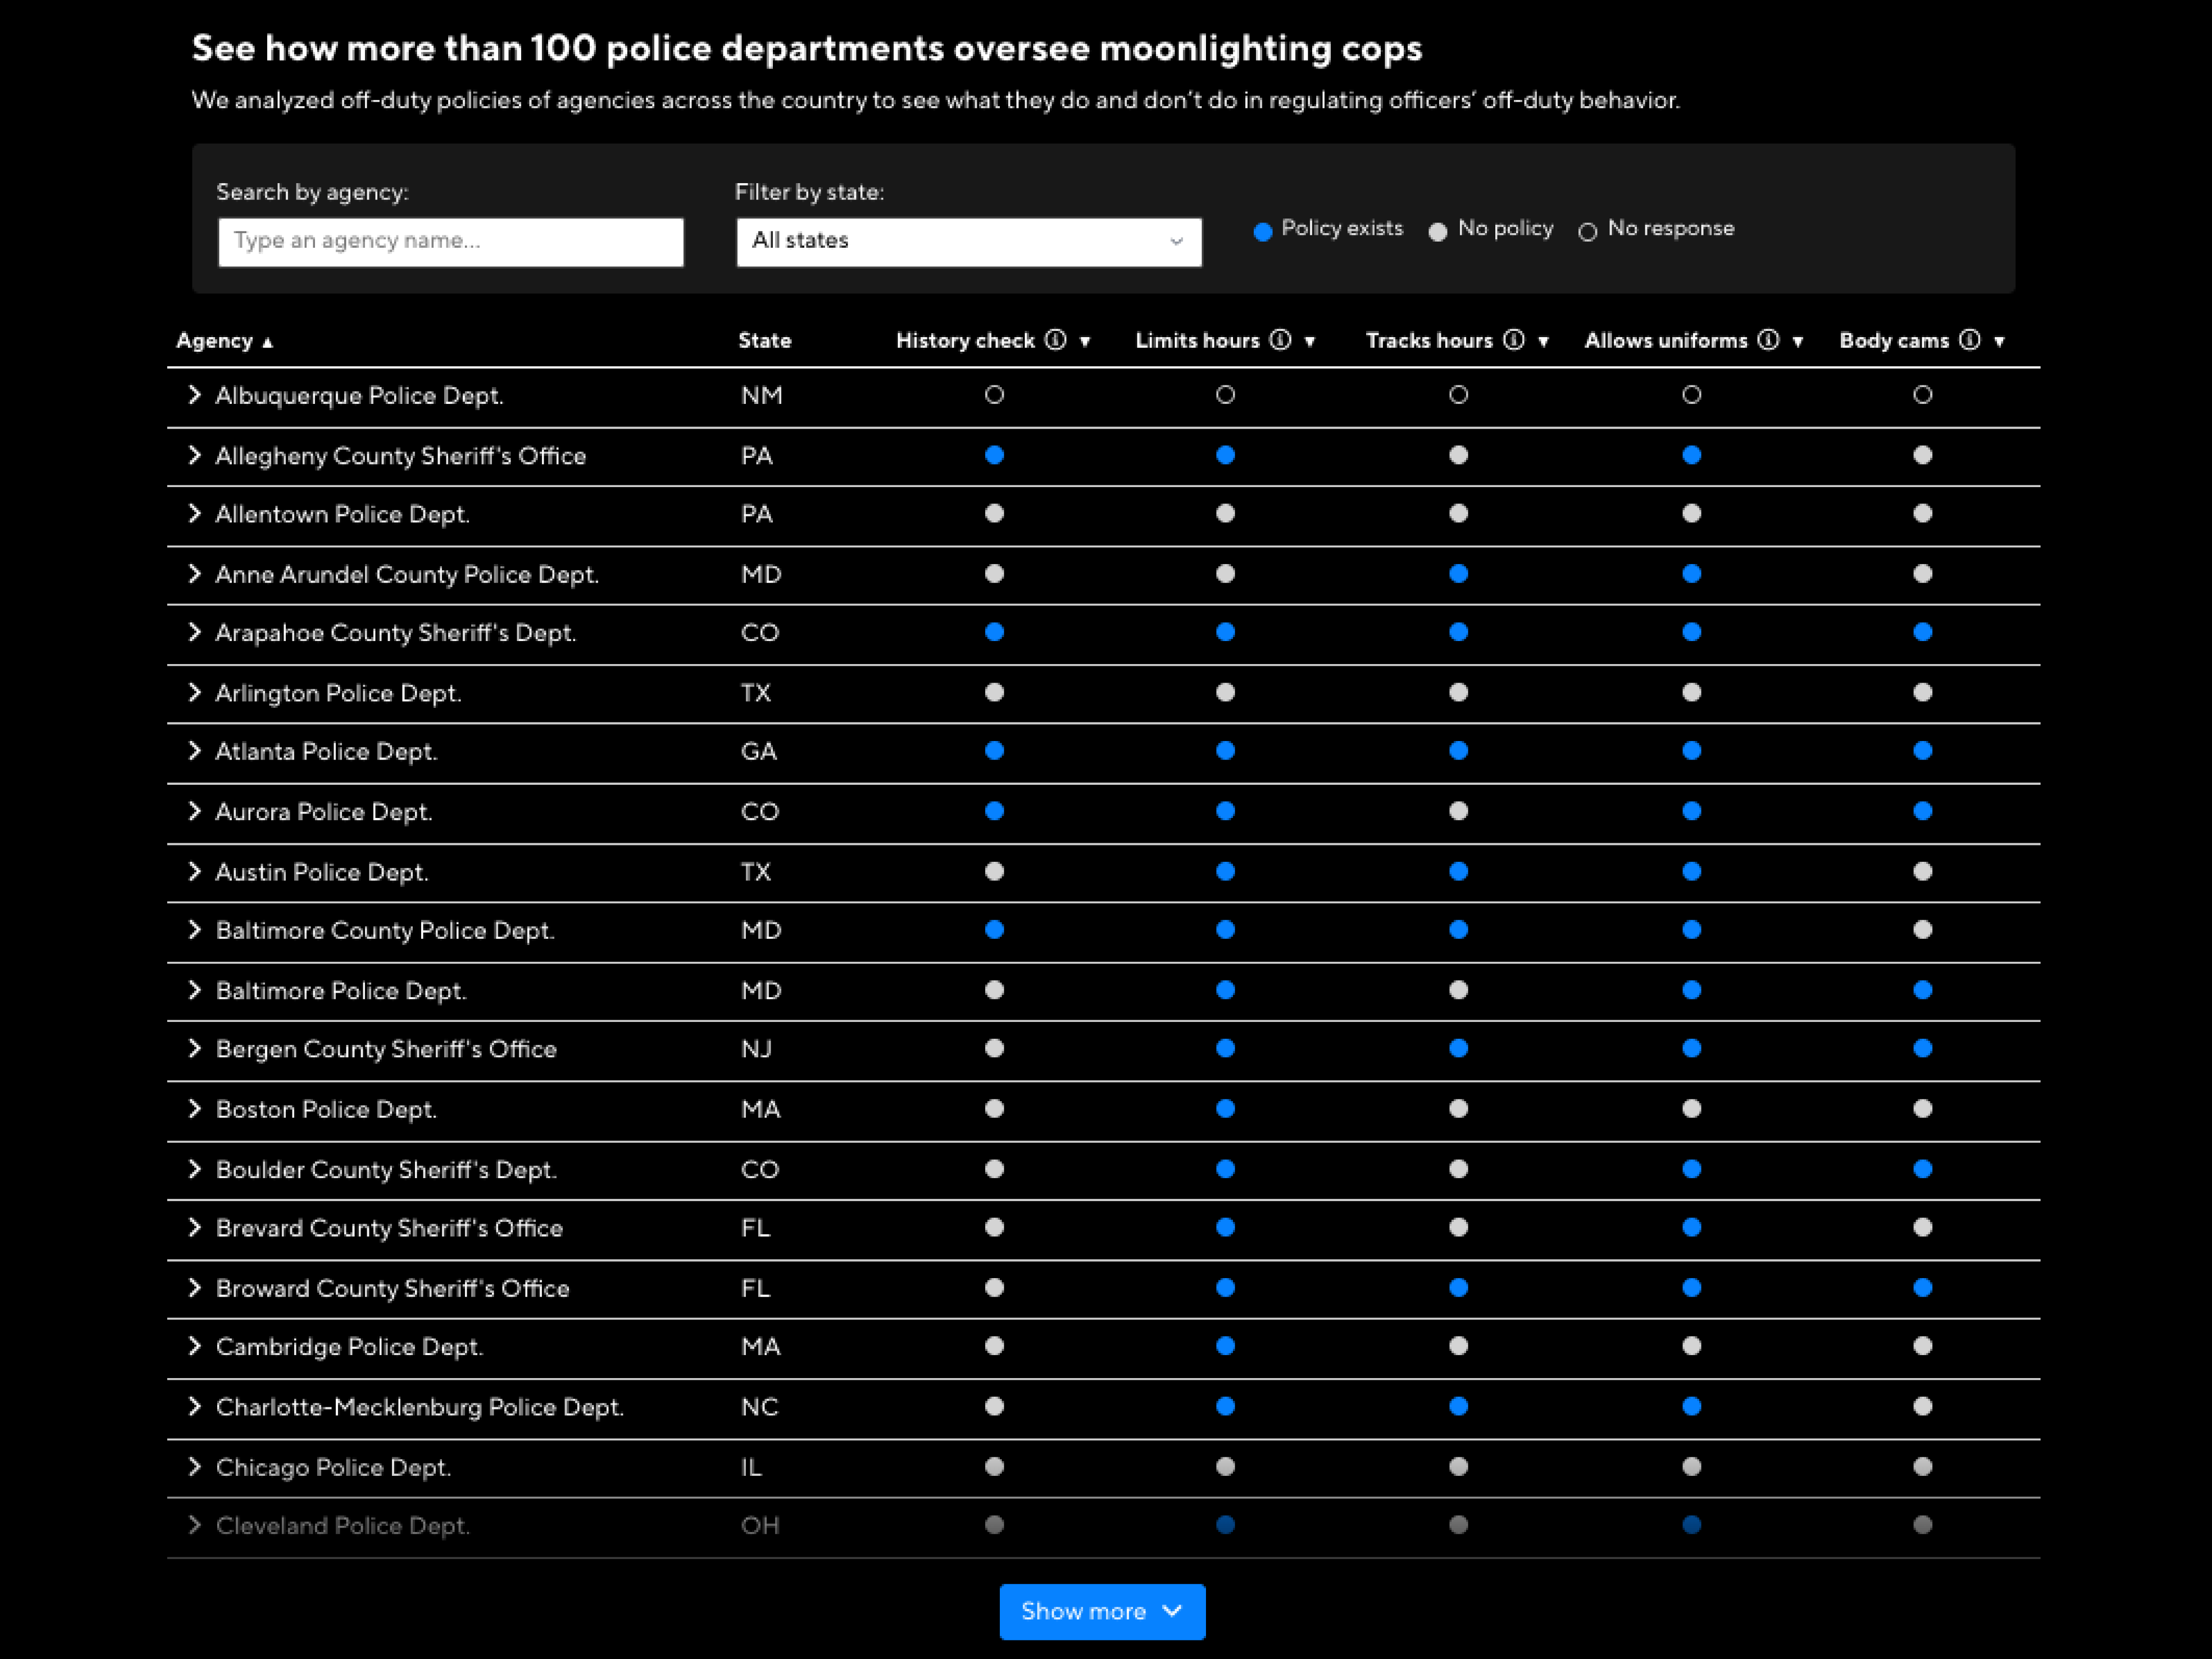Open the Tracks hours info icon

1514,340
